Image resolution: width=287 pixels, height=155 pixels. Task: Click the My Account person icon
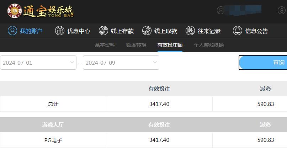[12, 31]
